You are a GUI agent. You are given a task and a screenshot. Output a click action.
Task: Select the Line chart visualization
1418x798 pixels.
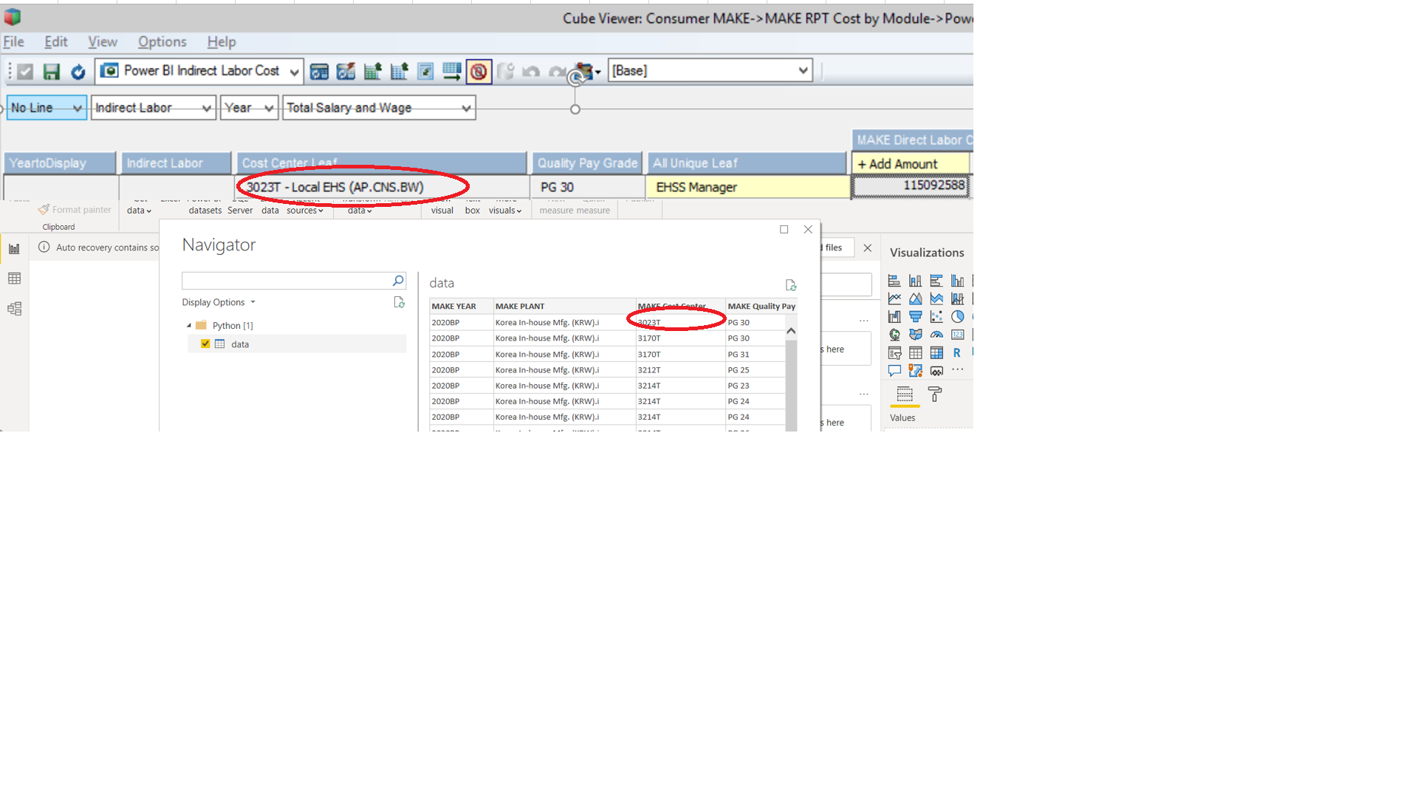point(894,299)
